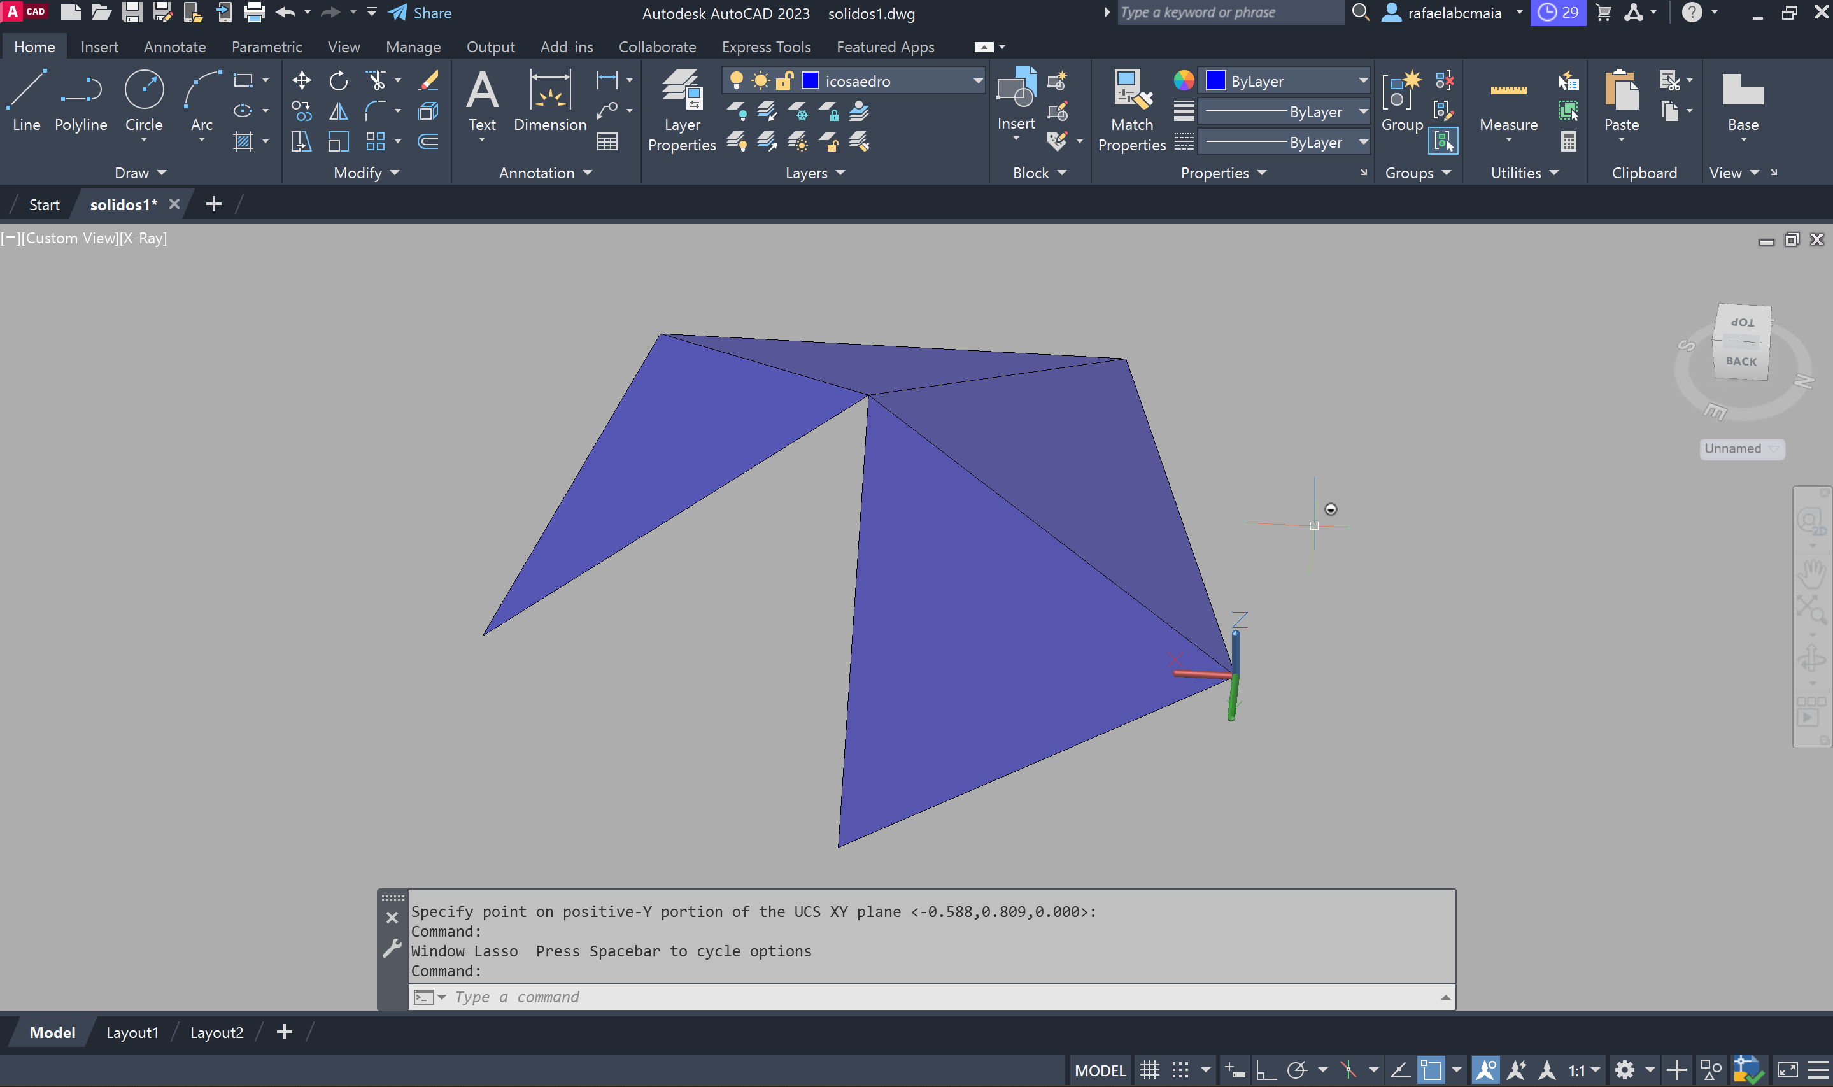Toggle grid display in status bar

(x=1149, y=1070)
